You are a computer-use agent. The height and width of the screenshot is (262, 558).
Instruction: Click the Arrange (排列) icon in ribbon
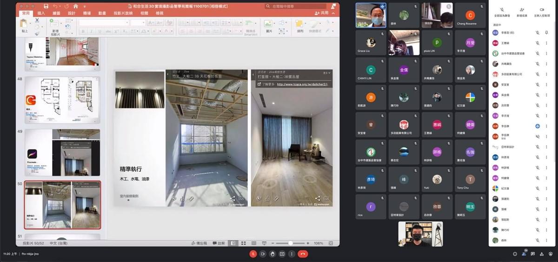click(x=299, y=23)
